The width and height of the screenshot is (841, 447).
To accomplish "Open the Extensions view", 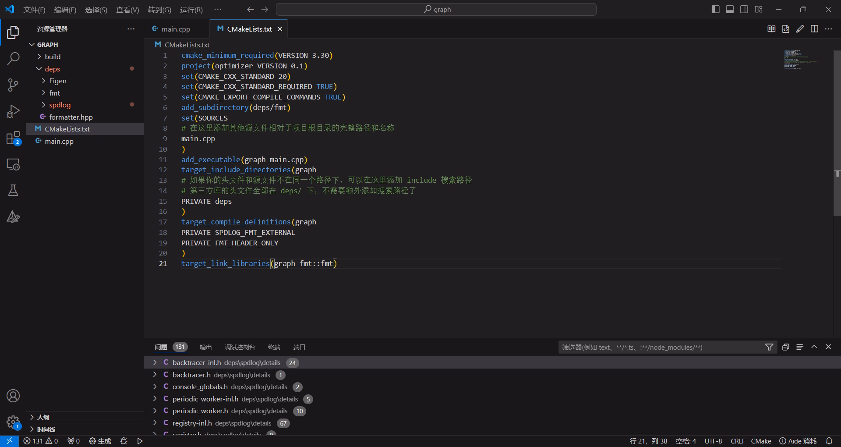I will pos(13,138).
